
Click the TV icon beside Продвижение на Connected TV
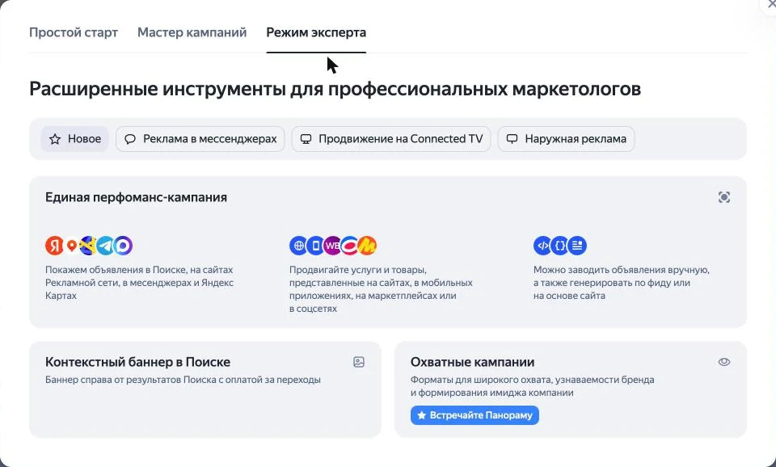306,139
